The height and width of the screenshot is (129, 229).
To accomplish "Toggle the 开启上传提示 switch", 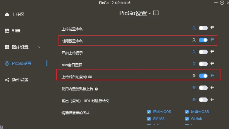I will 203,52.
